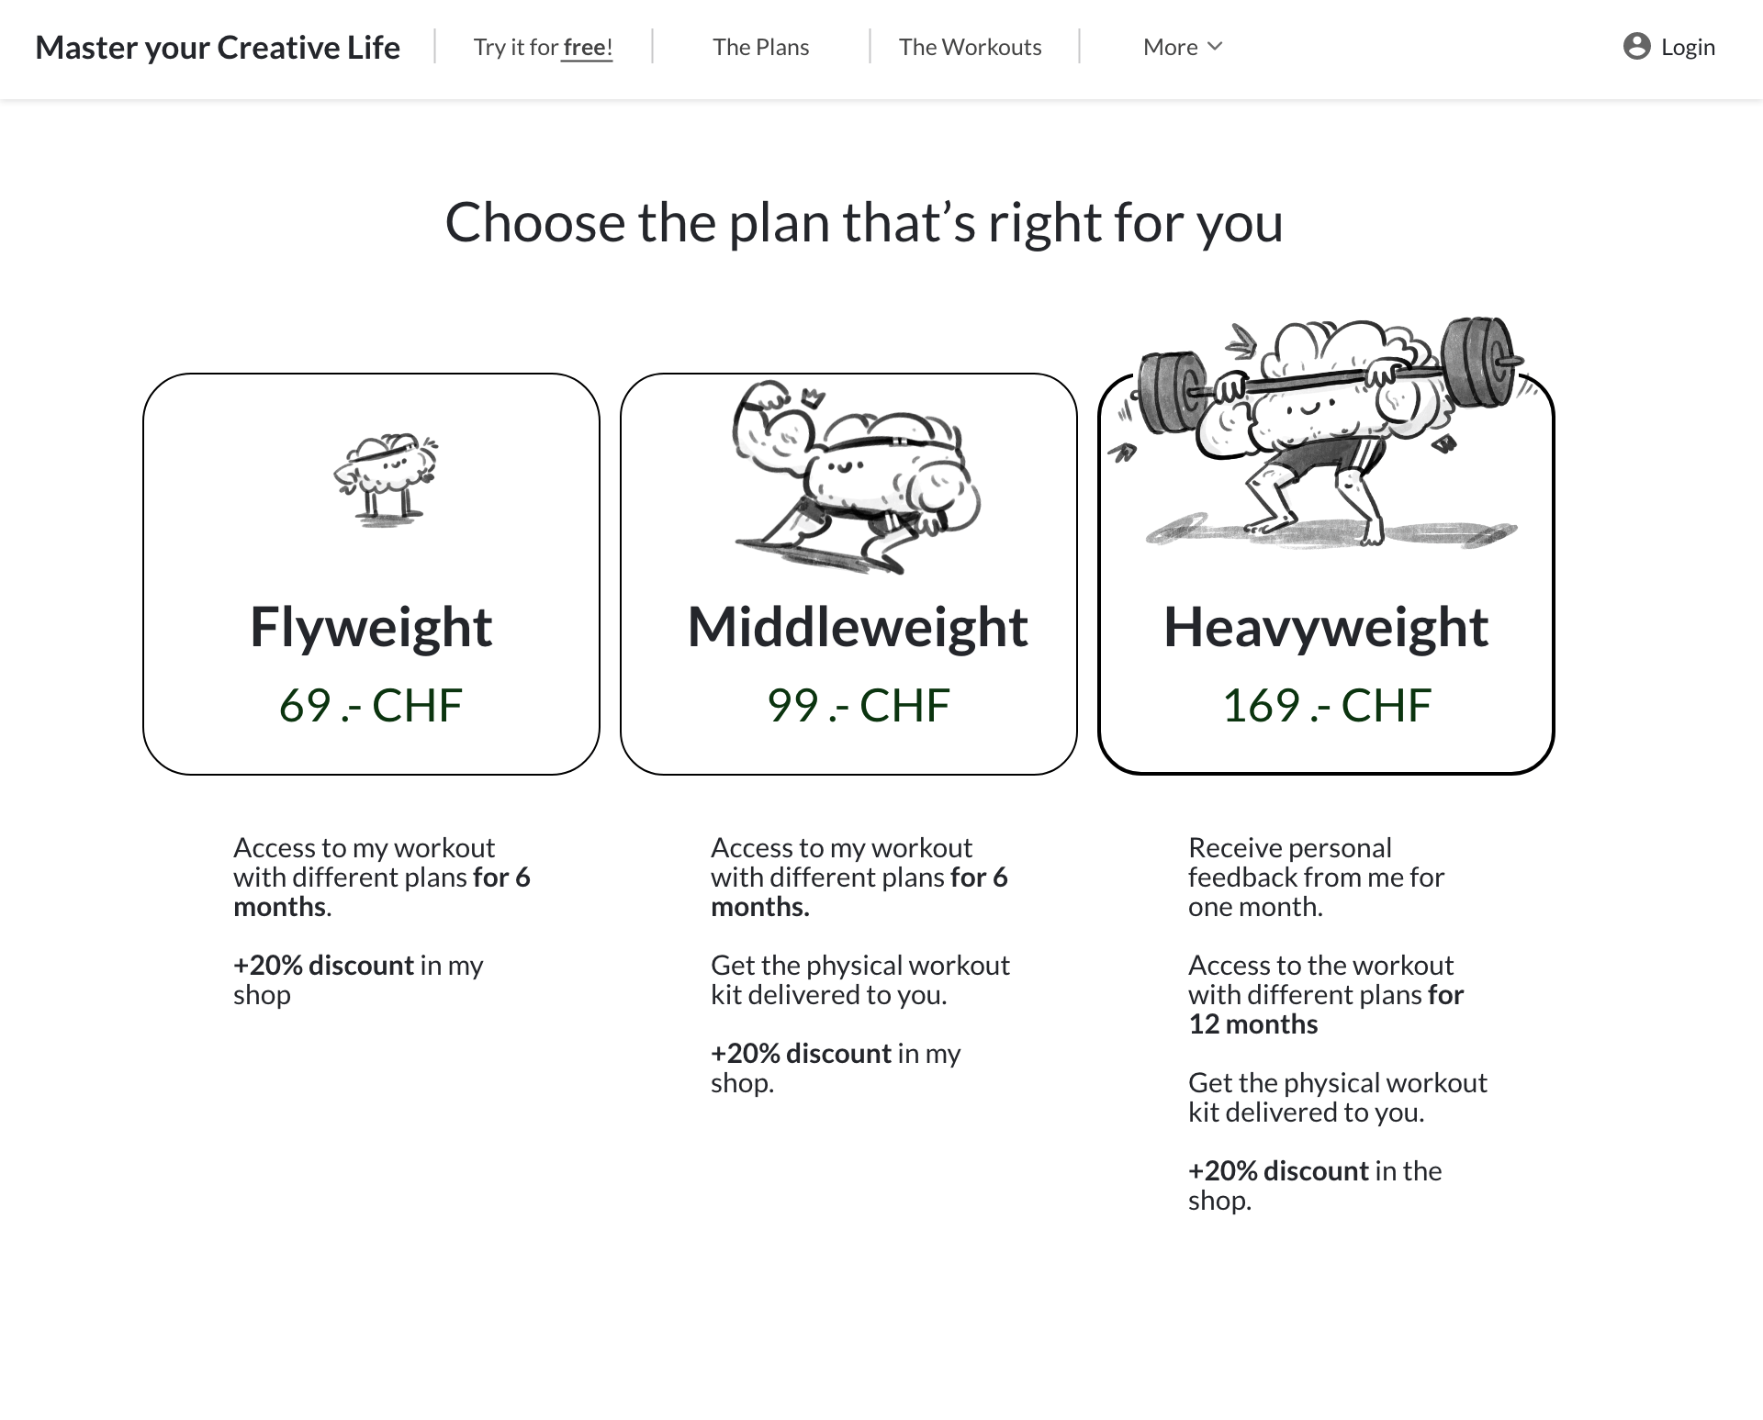Click the Login text link
The height and width of the screenshot is (1420, 1763).
(1688, 47)
